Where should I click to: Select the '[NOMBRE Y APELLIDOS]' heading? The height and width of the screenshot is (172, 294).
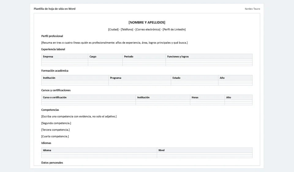coord(147,22)
